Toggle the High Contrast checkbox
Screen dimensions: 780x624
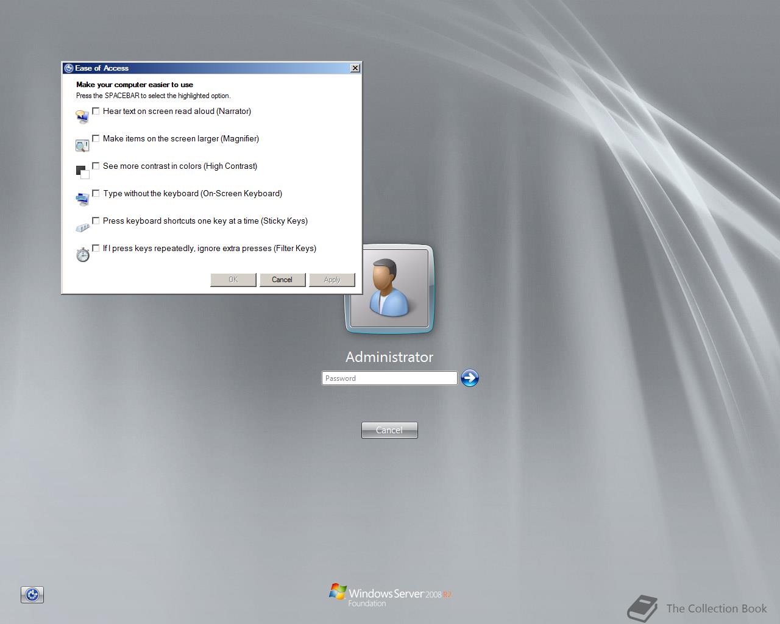[96, 166]
